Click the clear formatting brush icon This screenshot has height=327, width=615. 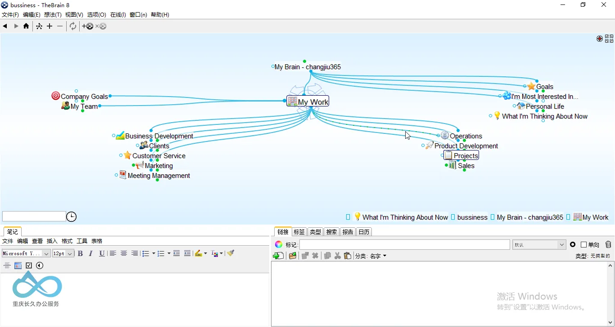[231, 253]
